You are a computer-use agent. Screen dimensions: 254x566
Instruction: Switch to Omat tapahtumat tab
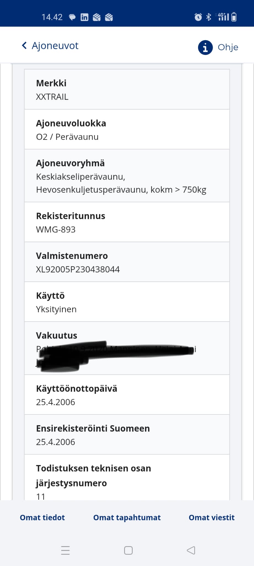tap(127, 517)
